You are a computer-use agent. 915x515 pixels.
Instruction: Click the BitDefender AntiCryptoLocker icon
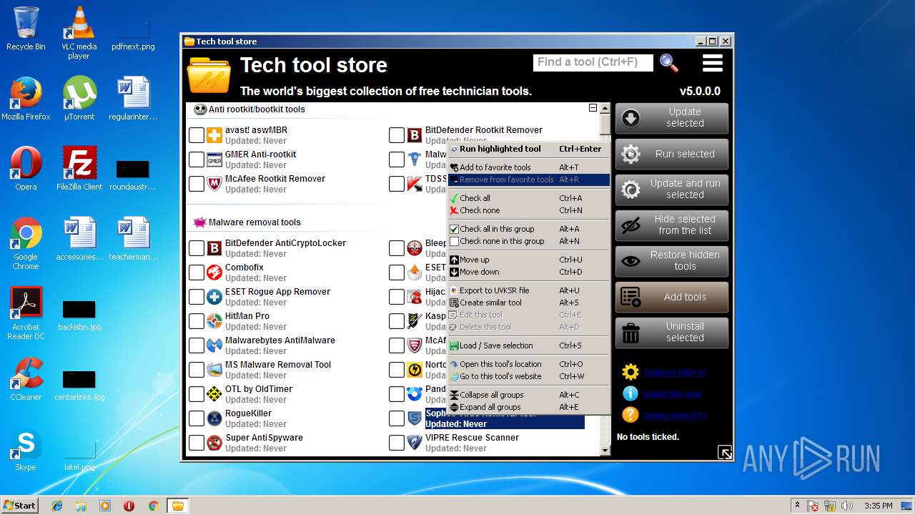(x=214, y=248)
